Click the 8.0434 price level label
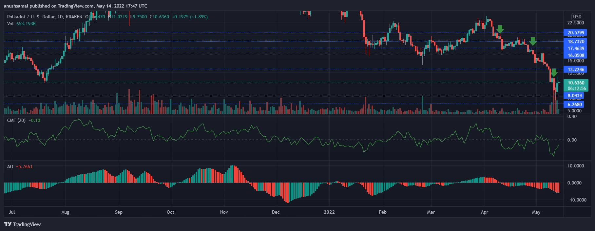Screen dimensions: 595x231 click(x=575, y=96)
